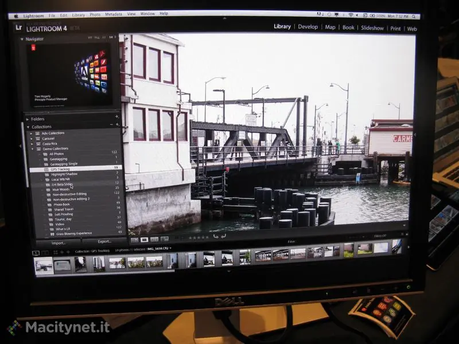Image resolution: width=459 pixels, height=344 pixels.
Task: Click the filmstrip grid shortcut icon
Action: click(55, 252)
